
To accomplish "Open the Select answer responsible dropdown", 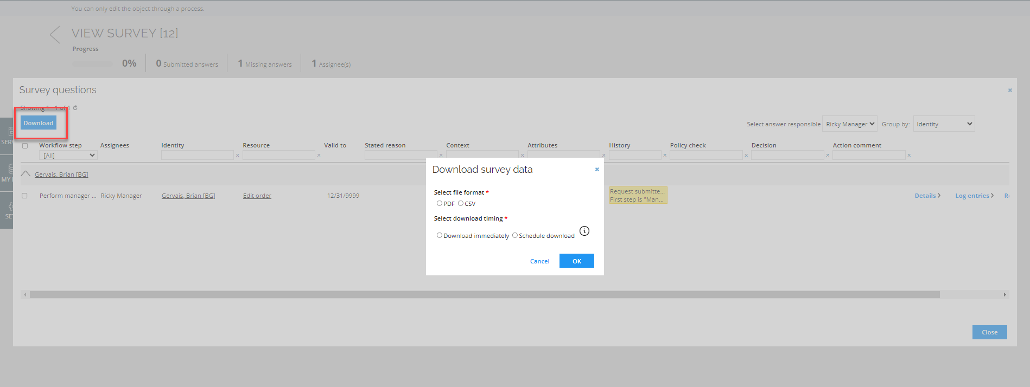I will tap(850, 124).
